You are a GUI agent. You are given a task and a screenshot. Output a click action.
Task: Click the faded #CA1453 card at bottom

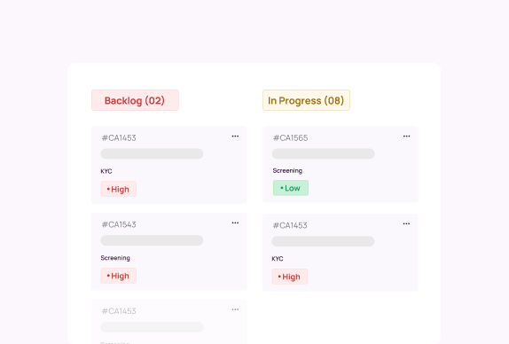(x=169, y=322)
